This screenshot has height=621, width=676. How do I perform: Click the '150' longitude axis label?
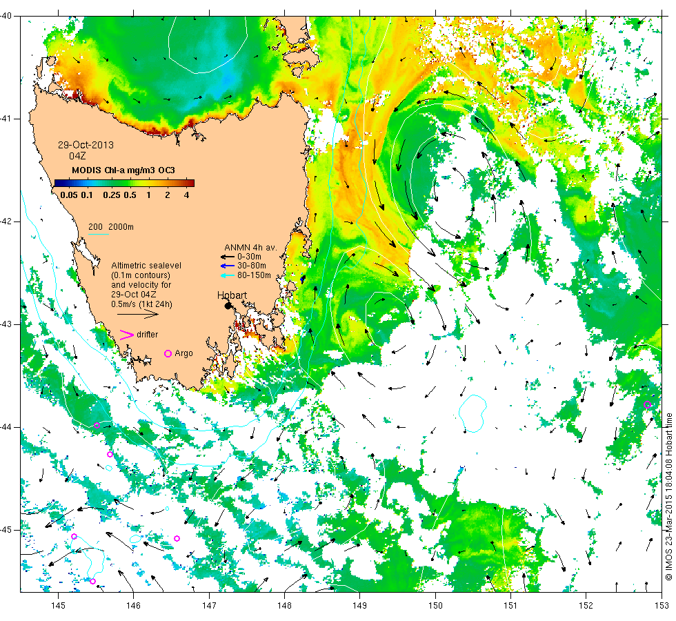coord(435,606)
